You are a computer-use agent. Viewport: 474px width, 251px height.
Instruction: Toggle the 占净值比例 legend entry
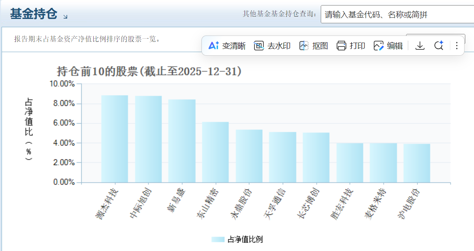pos(237,239)
